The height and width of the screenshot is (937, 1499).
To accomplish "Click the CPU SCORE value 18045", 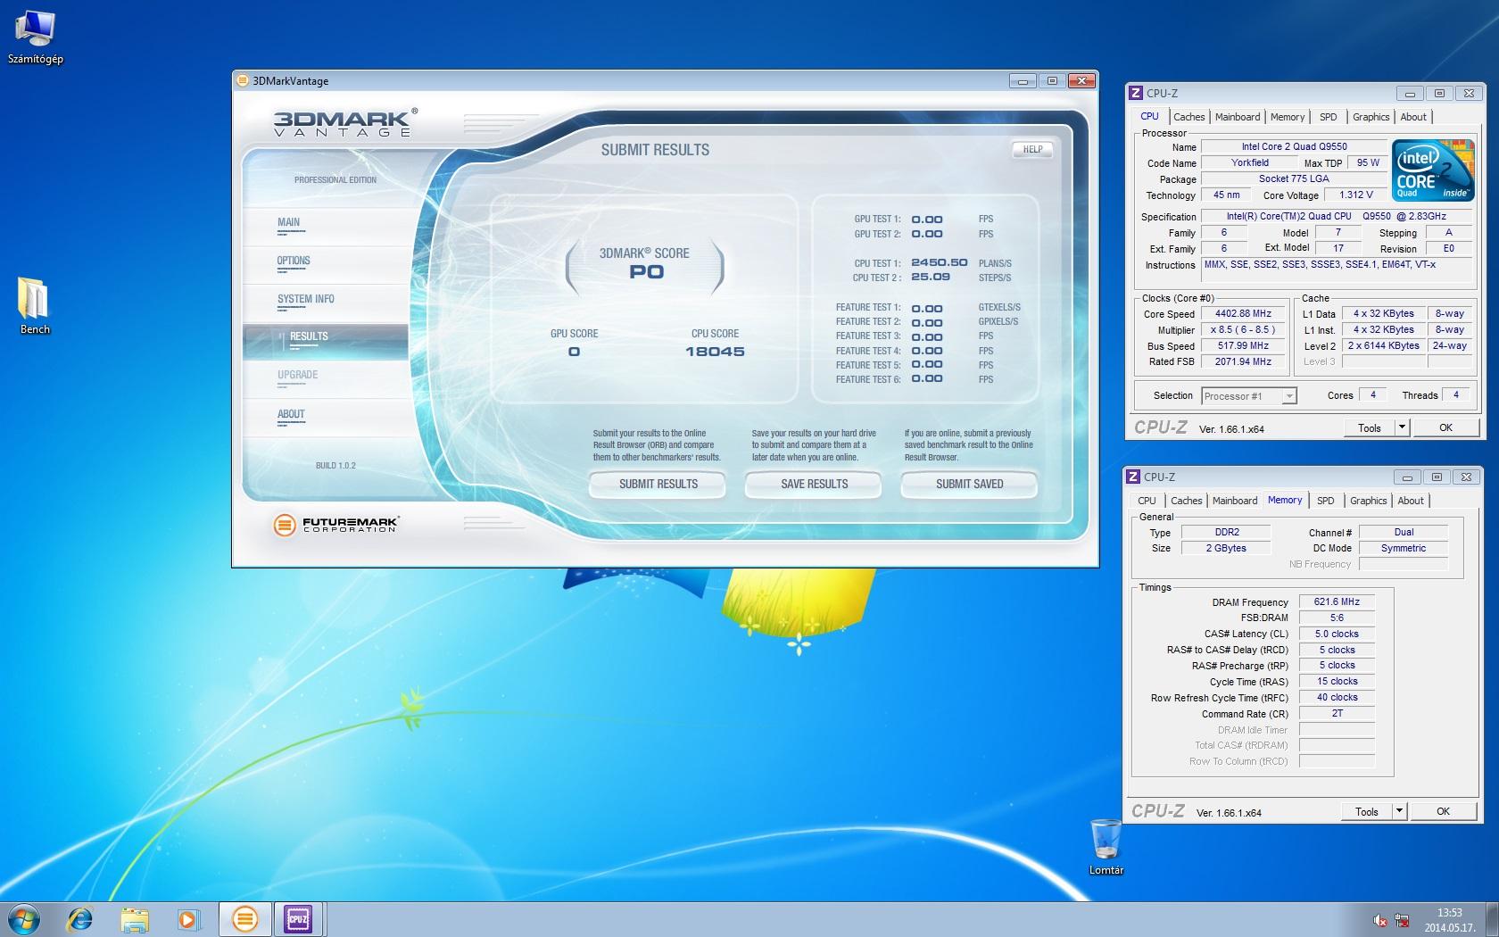I will click(715, 352).
